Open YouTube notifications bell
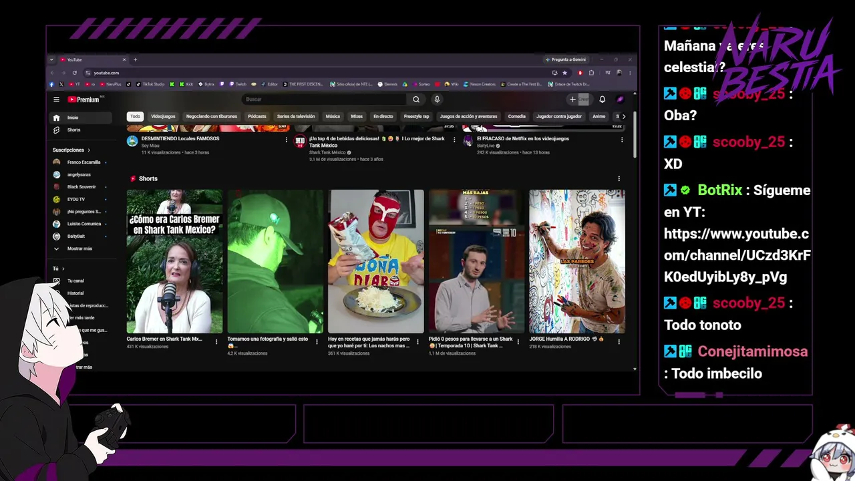Viewport: 855px width, 481px height. pyautogui.click(x=602, y=100)
